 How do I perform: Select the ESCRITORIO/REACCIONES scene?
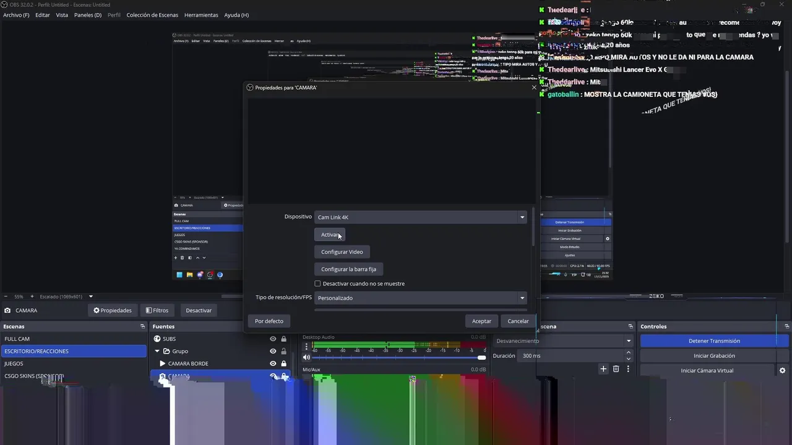73,351
